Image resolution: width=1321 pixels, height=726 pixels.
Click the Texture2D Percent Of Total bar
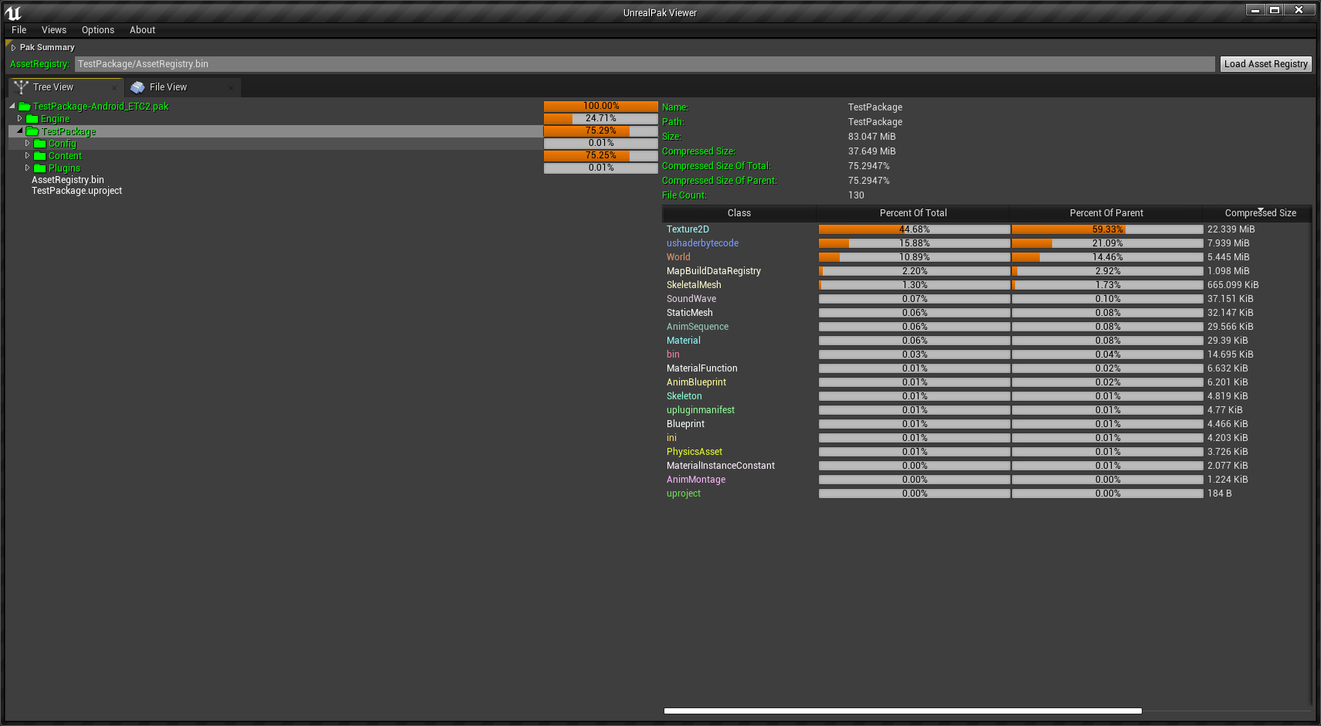point(914,229)
